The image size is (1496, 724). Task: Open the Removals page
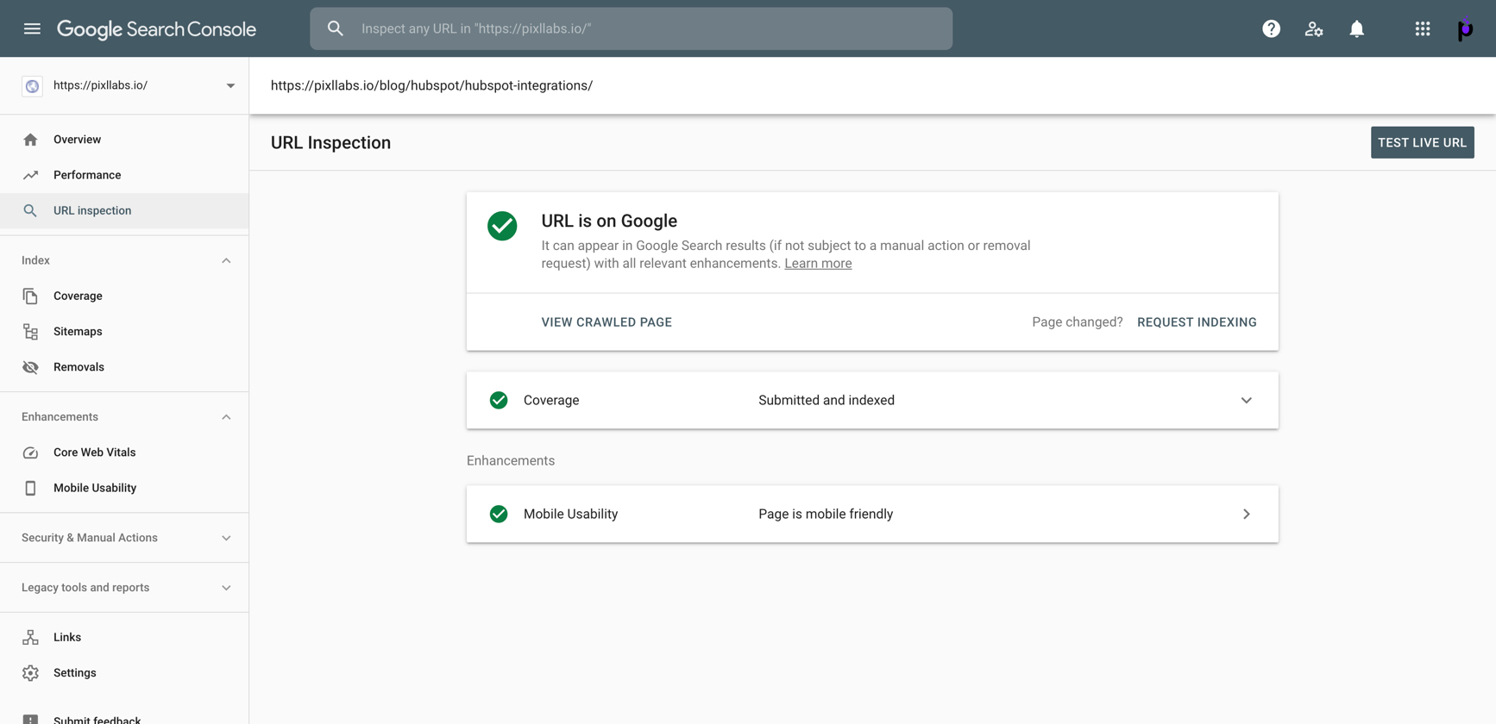[x=124, y=367]
